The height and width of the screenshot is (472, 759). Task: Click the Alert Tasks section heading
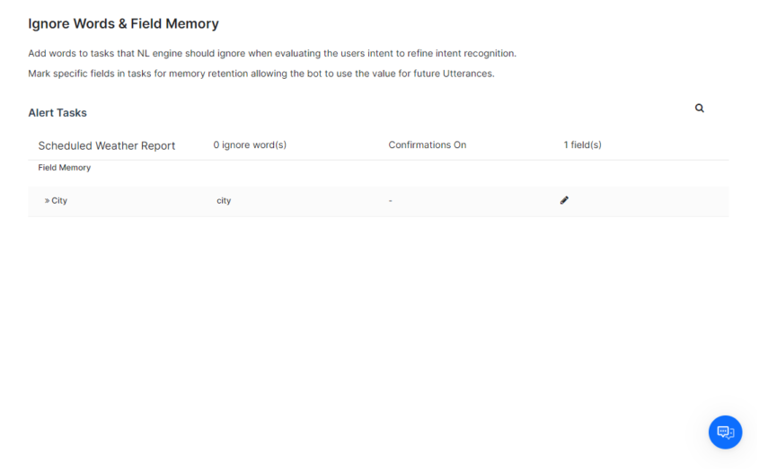pos(57,113)
